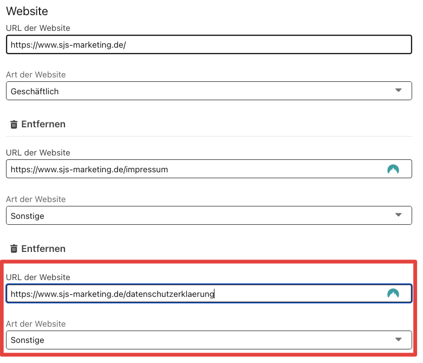Click the first "URL der Website" label
Viewport: 423px width, 363px height.
point(38,28)
